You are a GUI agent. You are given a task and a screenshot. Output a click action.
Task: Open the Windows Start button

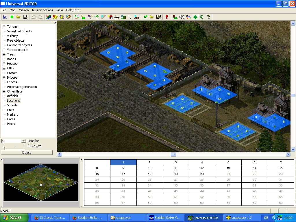click(x=14, y=218)
